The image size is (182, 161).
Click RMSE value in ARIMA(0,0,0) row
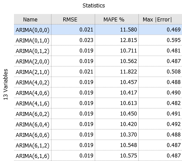pos(86,30)
